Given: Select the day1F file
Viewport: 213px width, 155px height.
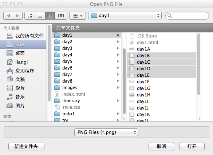Looking at the screenshot, I should pyautogui.click(x=161, y=82).
